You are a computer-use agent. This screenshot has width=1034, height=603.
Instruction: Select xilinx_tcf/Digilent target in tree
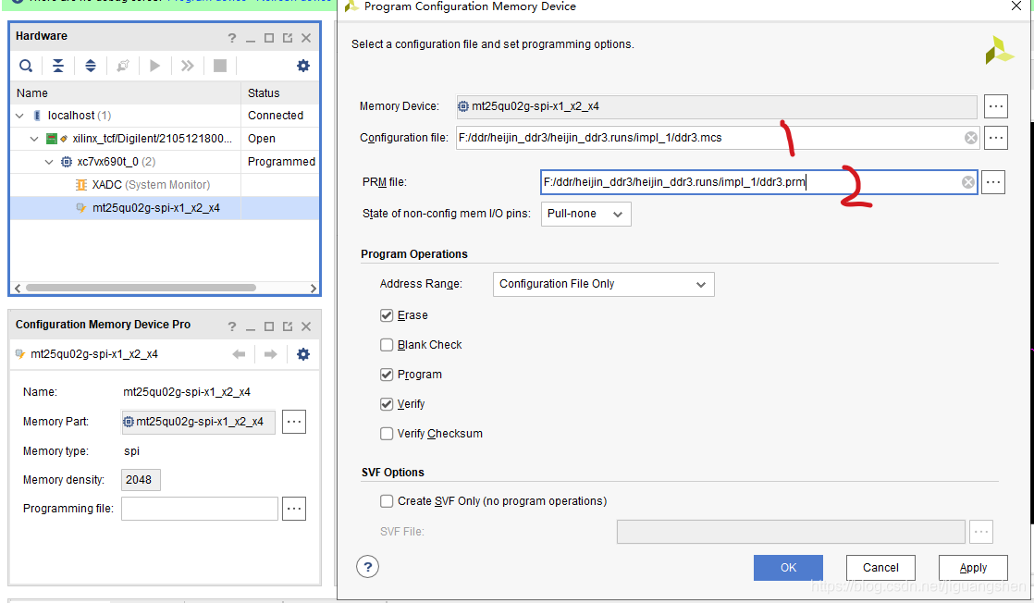(152, 139)
